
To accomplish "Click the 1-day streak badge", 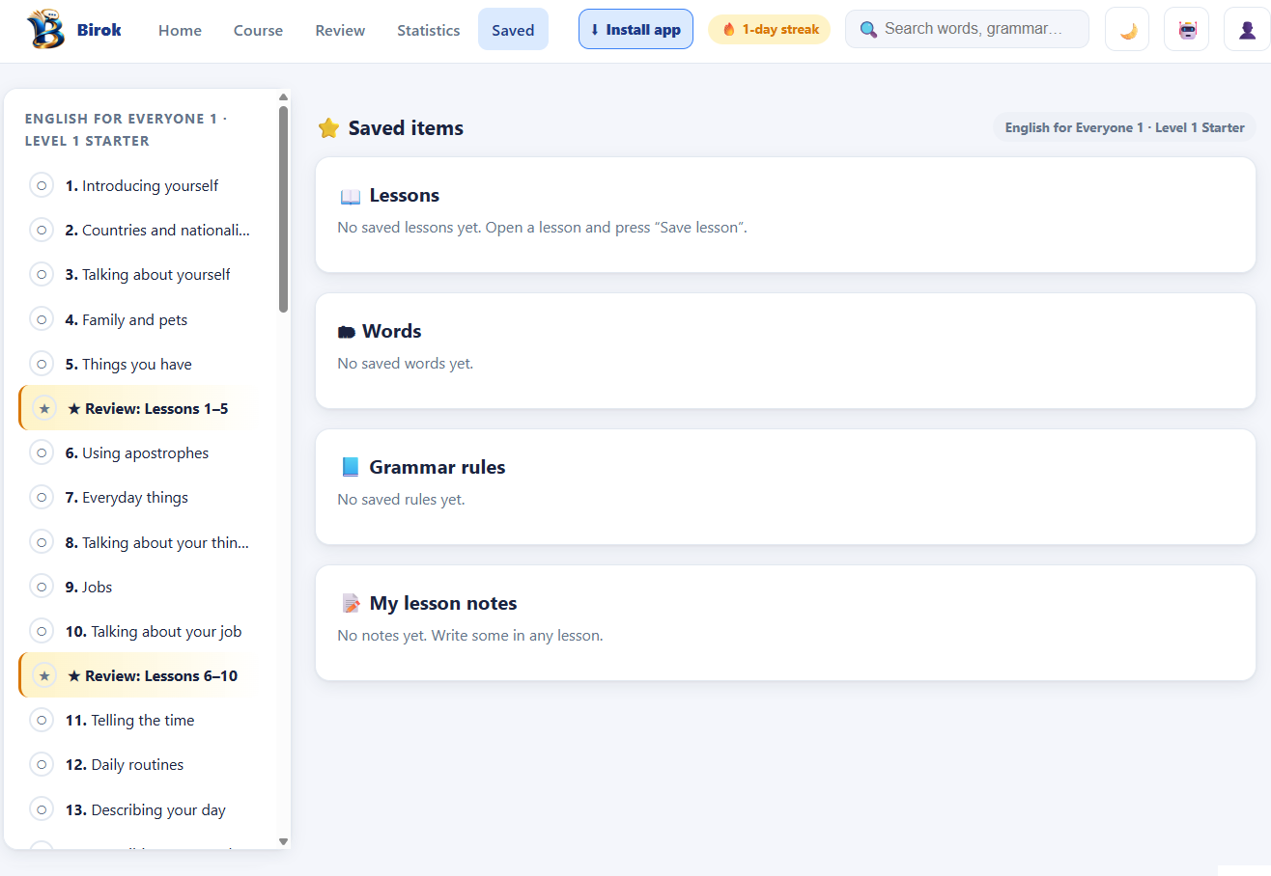I will 769,29.
